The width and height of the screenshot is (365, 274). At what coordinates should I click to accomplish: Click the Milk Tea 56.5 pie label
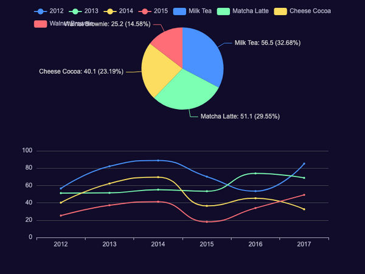coord(268,43)
